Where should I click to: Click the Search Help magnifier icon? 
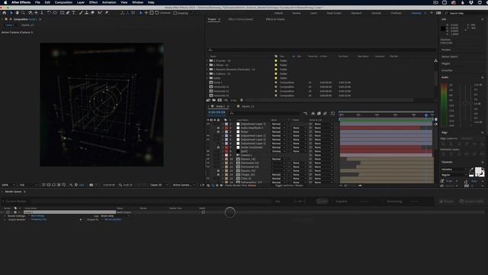[x=446, y=13]
